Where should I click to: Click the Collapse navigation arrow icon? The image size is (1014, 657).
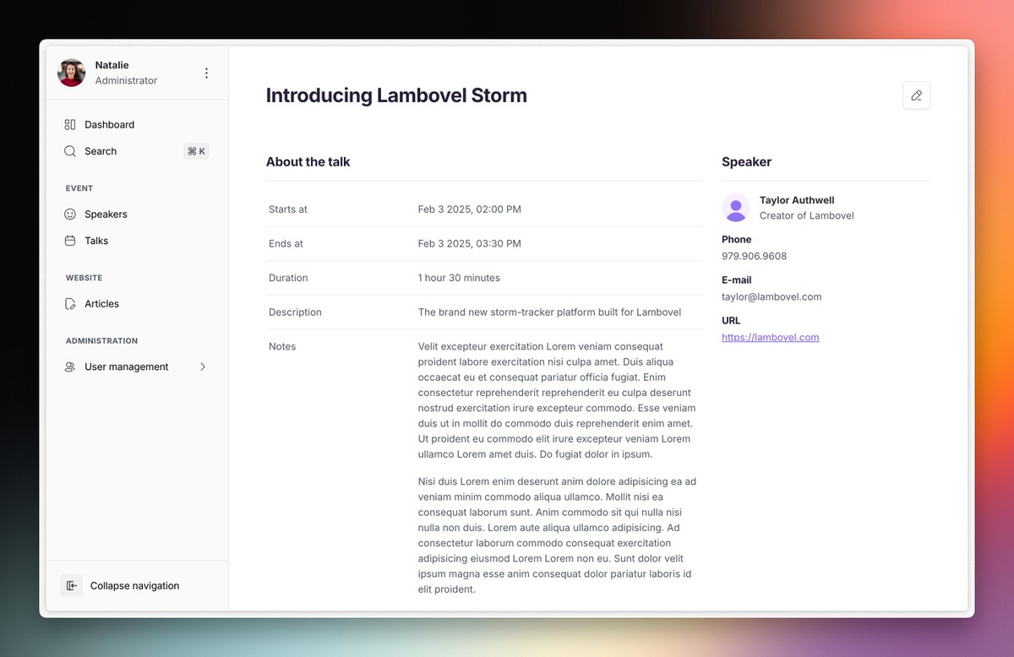[72, 585]
